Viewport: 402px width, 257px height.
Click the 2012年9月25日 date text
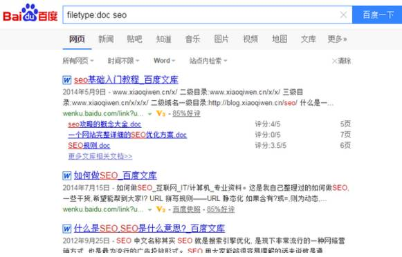[x=86, y=241]
